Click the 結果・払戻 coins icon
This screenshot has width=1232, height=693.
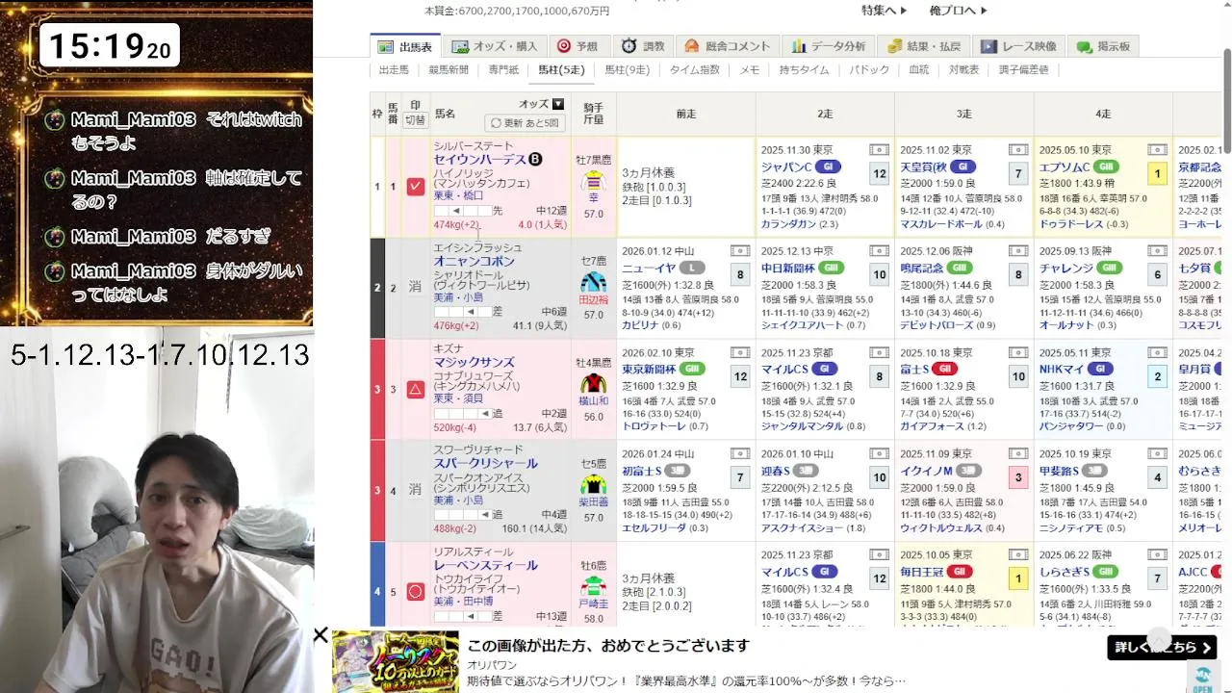pyautogui.click(x=894, y=46)
